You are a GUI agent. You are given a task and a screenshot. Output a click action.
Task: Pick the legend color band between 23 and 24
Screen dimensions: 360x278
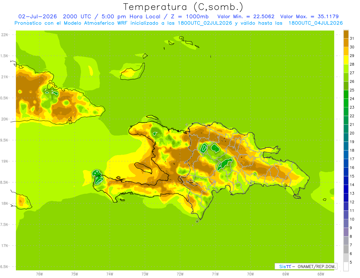pos(346,103)
